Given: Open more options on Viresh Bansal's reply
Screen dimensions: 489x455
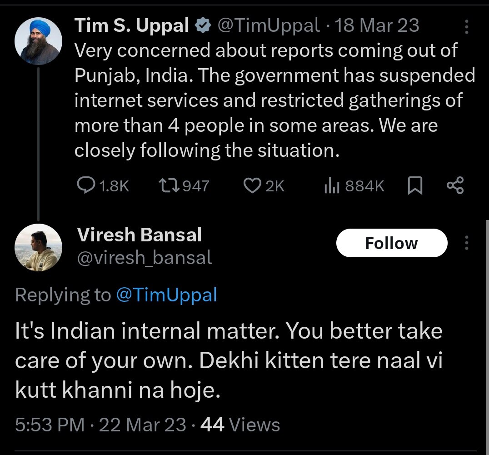Looking at the screenshot, I should point(466,243).
